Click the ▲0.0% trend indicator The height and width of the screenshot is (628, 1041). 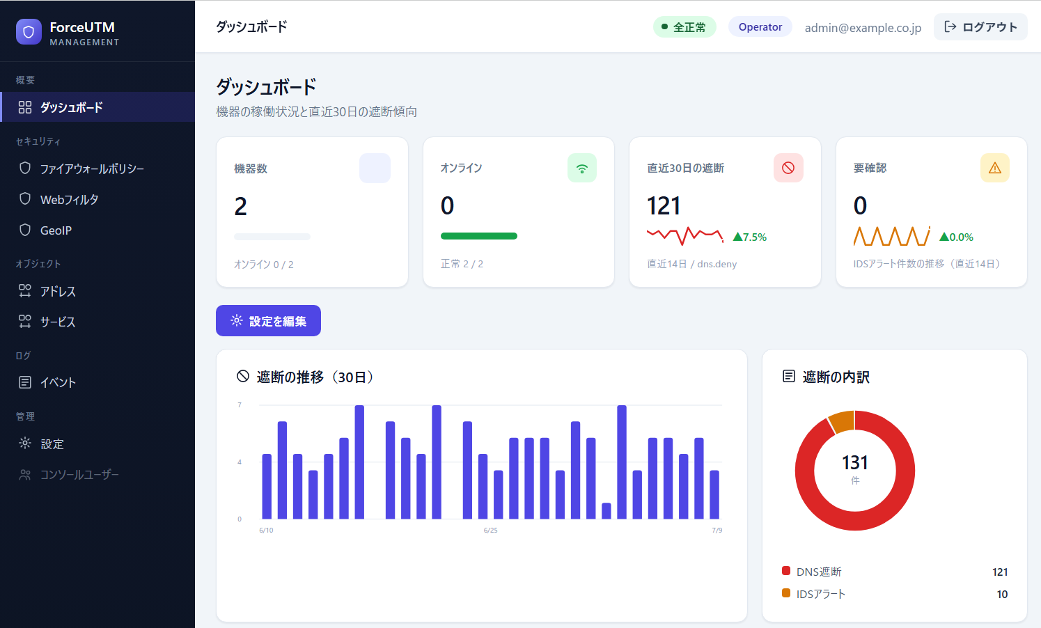click(957, 237)
